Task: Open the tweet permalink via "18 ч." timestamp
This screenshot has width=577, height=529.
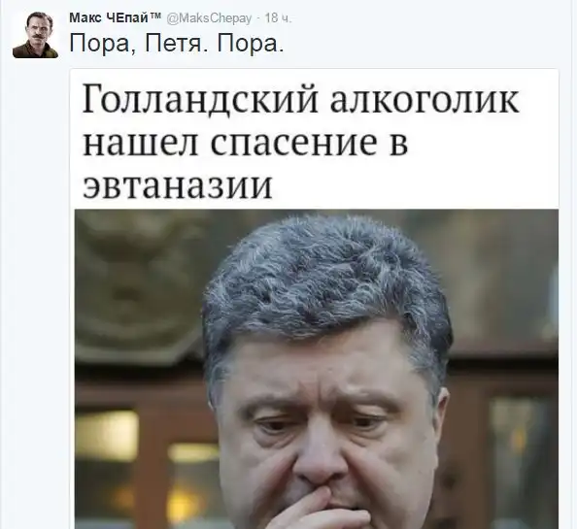Action: point(278,18)
